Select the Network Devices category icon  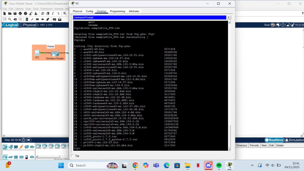tap(5, 147)
